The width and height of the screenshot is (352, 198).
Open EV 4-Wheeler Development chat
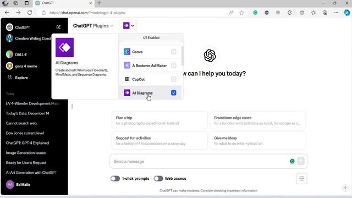coord(34,103)
